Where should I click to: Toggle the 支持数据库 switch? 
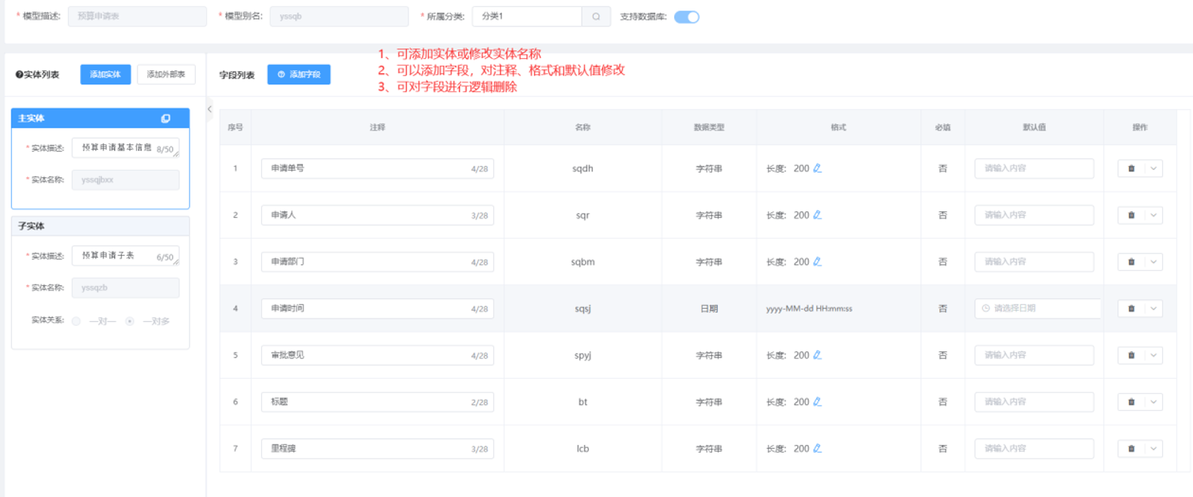point(686,17)
